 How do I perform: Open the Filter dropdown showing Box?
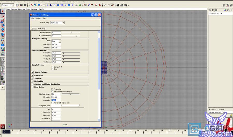(56, 41)
